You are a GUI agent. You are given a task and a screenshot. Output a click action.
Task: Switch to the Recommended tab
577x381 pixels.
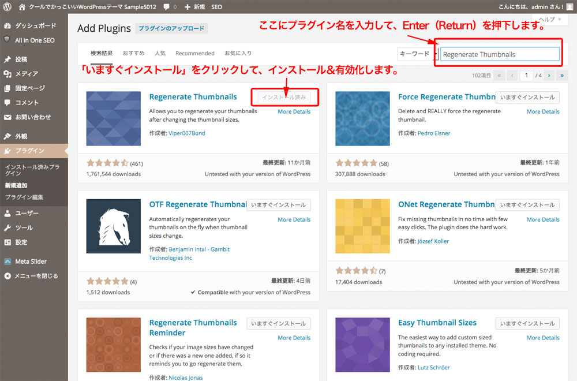click(194, 53)
